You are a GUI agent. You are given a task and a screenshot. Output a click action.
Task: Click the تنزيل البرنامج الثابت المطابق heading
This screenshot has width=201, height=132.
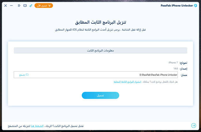101,22
